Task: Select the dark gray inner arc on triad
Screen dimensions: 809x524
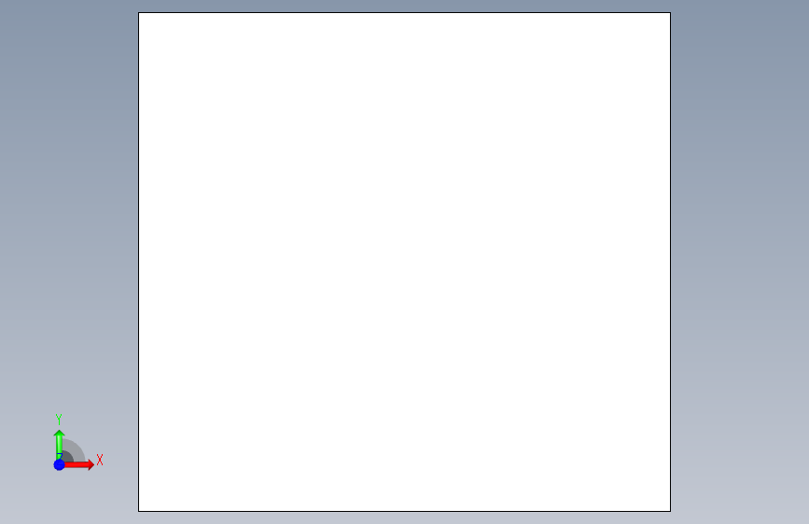Action: tap(67, 456)
